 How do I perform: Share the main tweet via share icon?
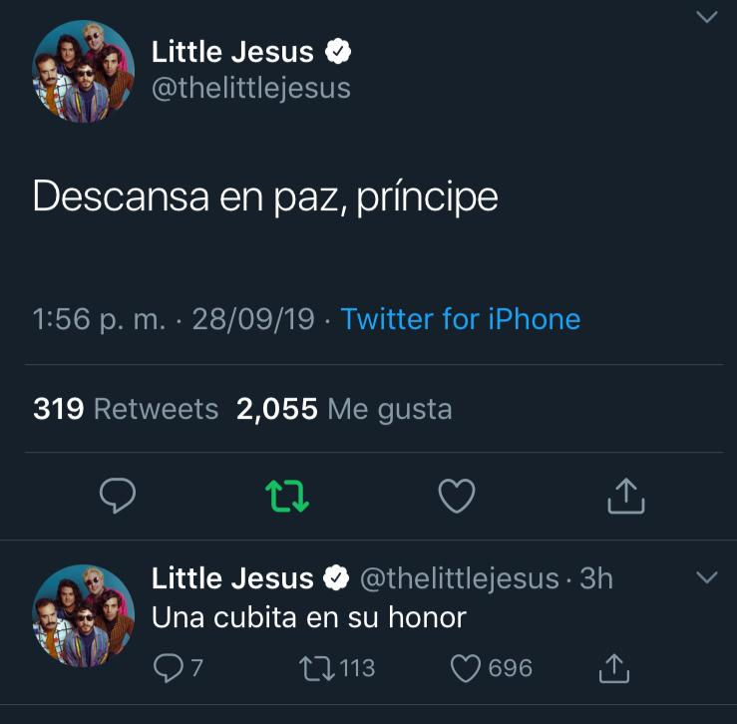626,496
